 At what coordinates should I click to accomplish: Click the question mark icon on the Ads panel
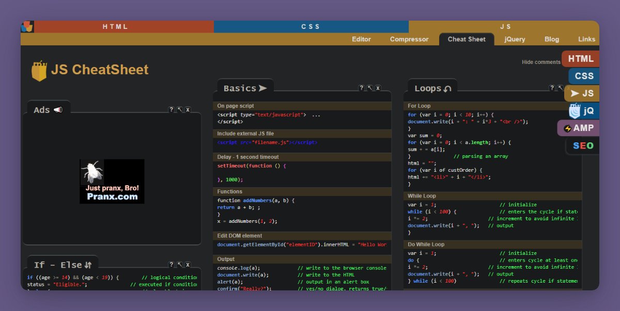[171, 109]
